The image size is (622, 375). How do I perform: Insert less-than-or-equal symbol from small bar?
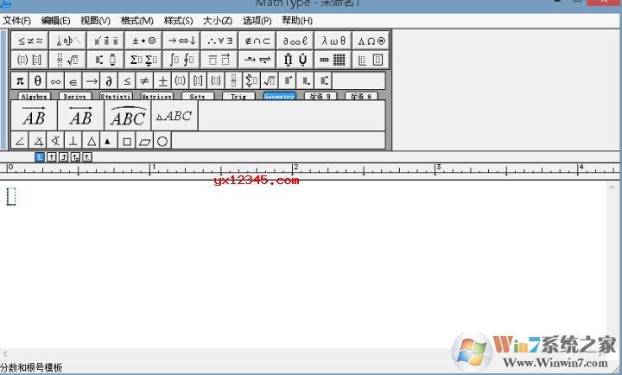click(x=127, y=81)
